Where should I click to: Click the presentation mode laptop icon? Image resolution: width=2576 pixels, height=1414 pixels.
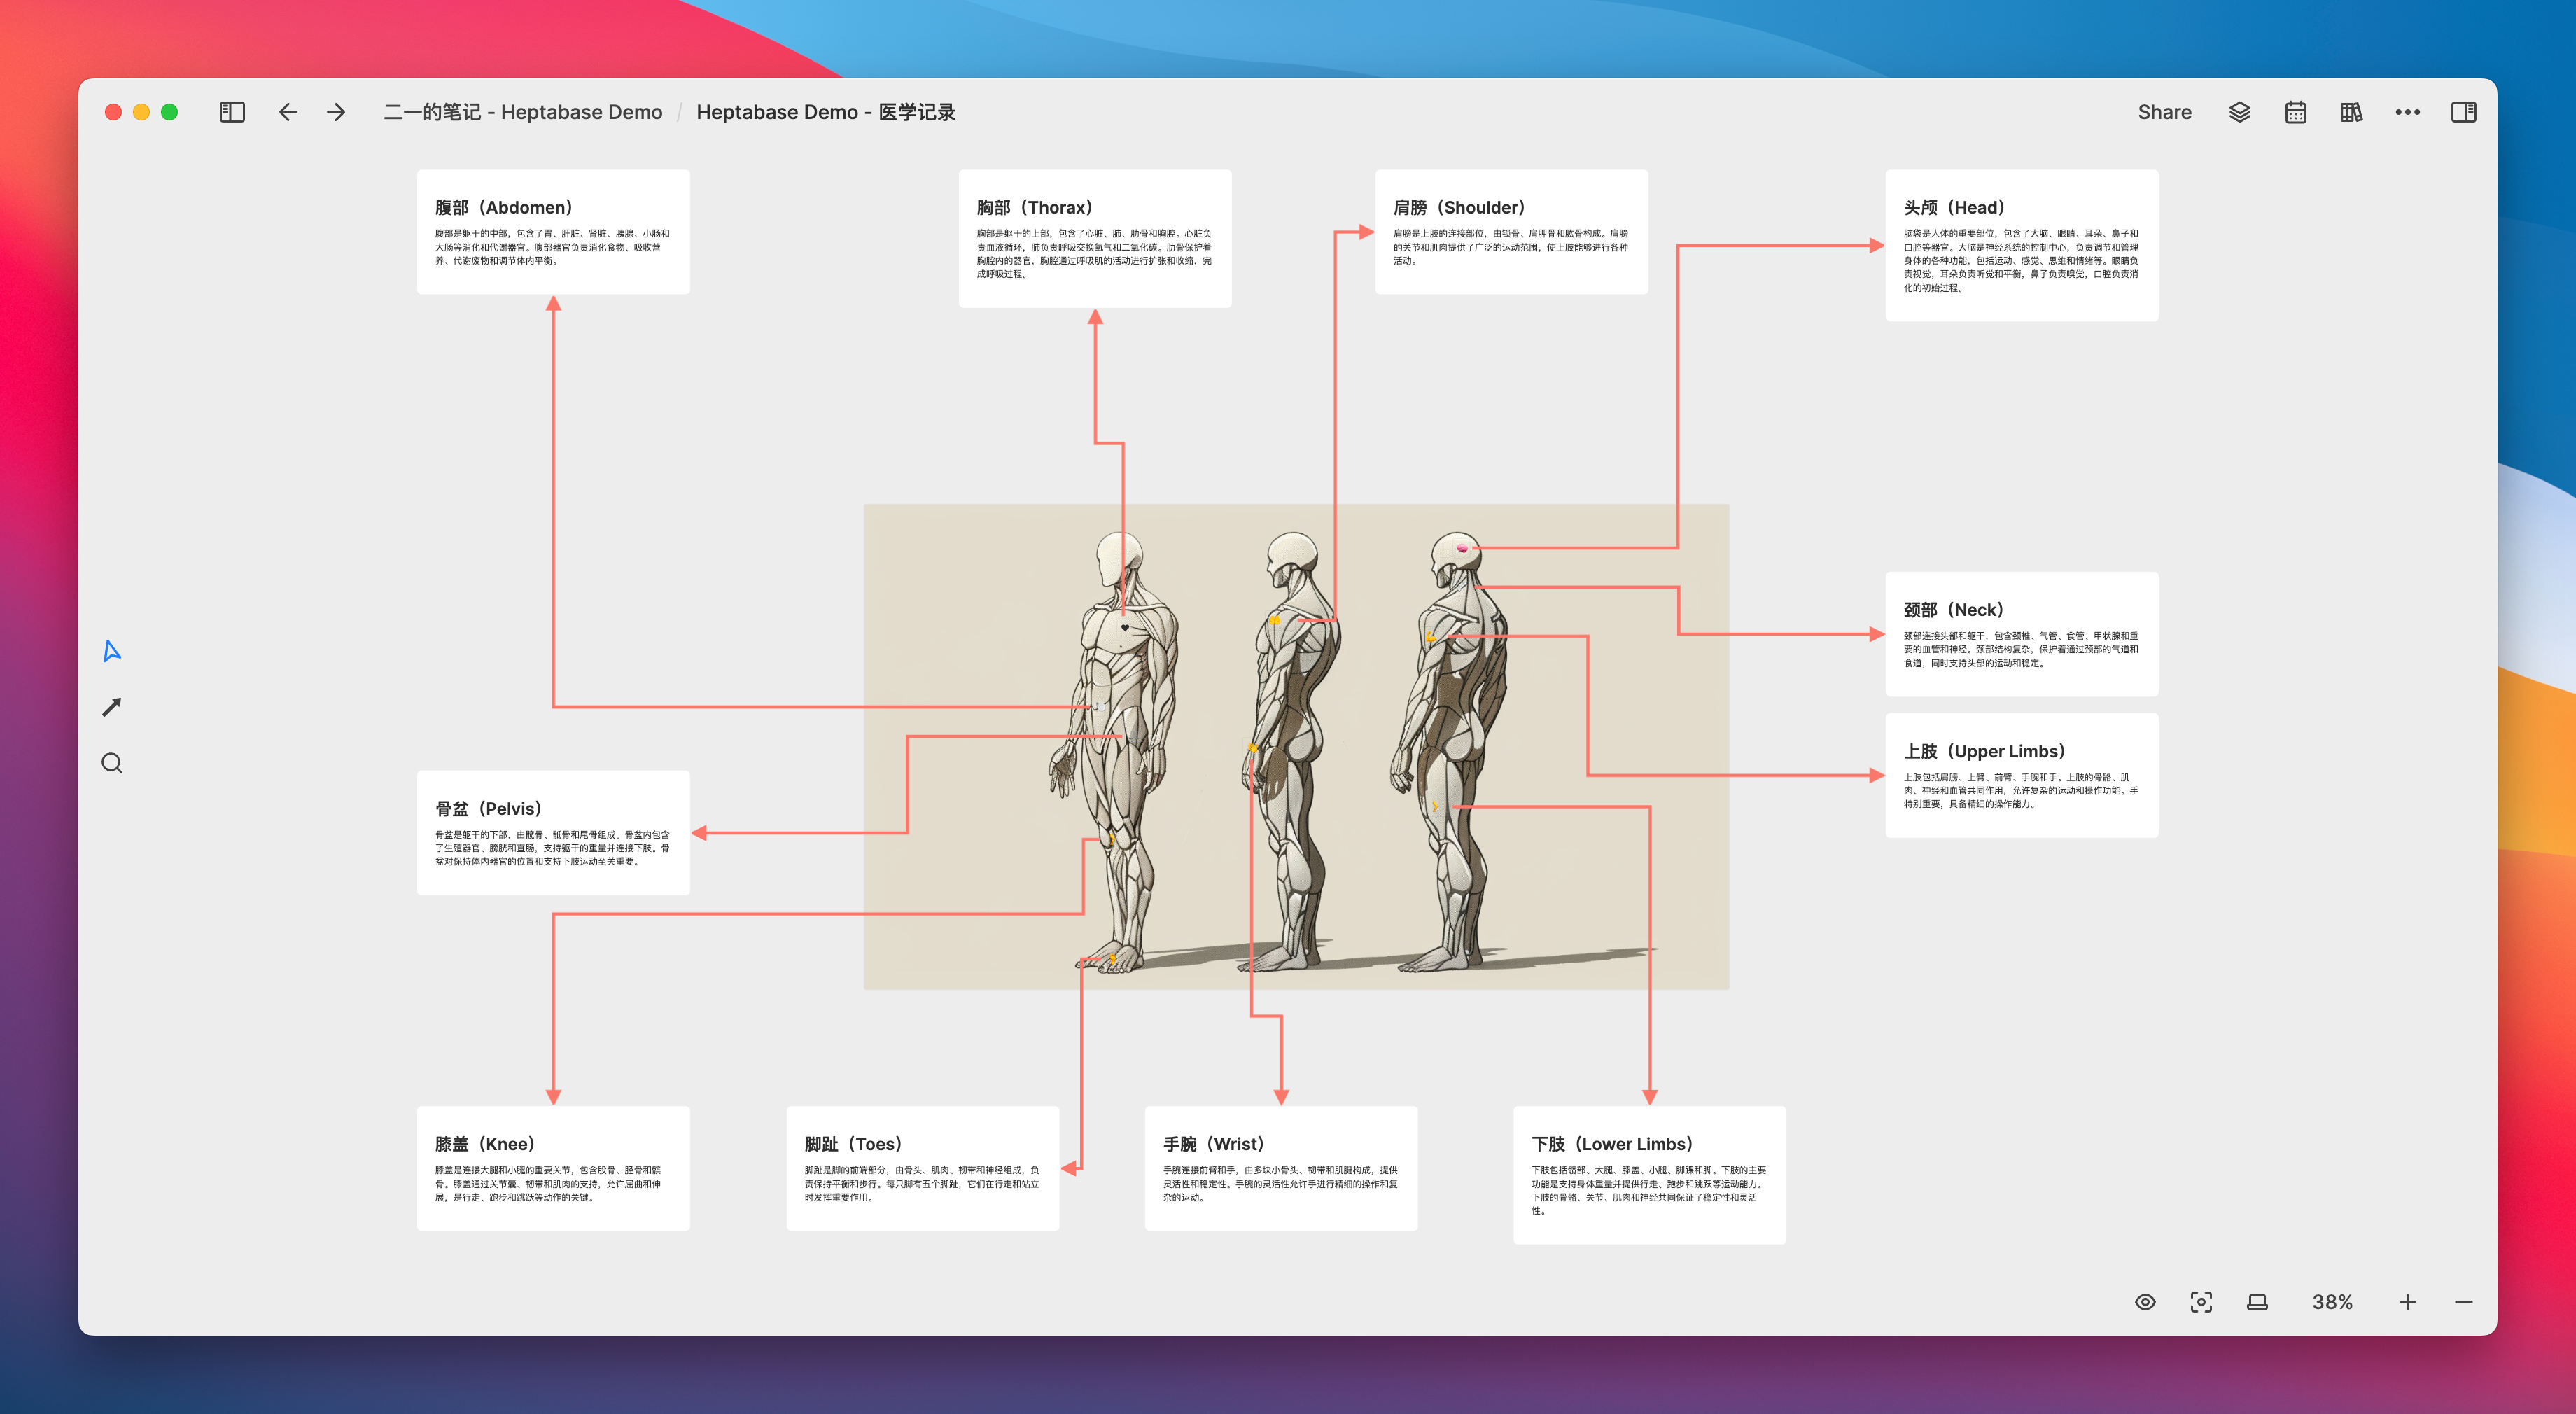(x=2257, y=1302)
